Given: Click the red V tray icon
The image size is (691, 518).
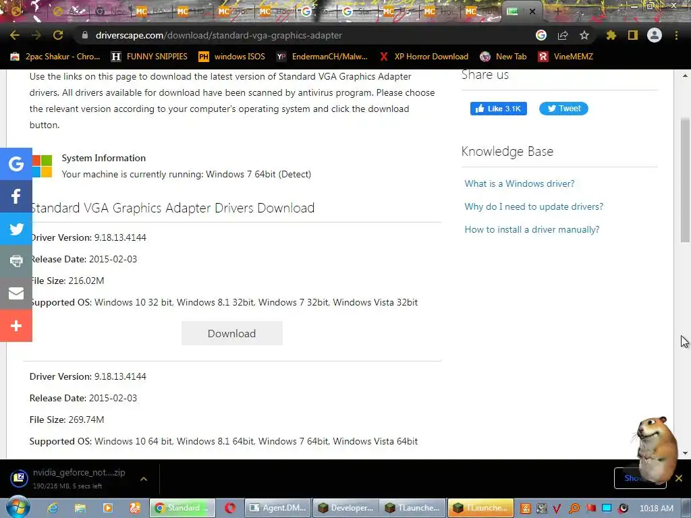Looking at the screenshot, I should (557, 509).
